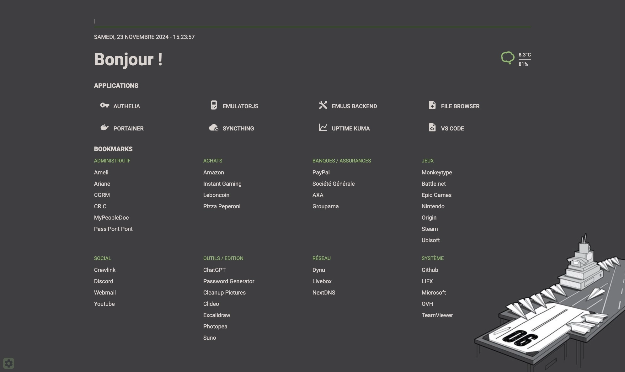Go to the Discord bookmark
625x372 pixels.
(104, 281)
